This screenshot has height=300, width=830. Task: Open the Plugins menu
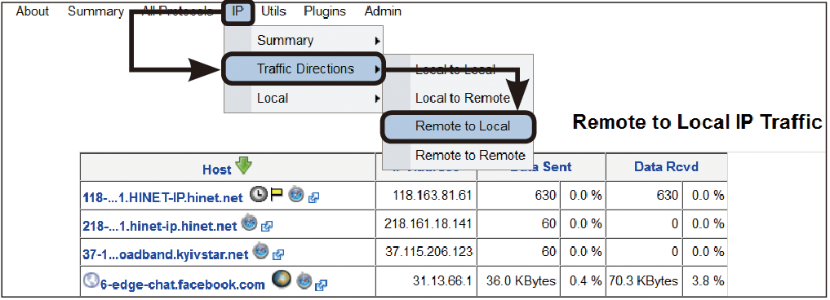tap(325, 11)
